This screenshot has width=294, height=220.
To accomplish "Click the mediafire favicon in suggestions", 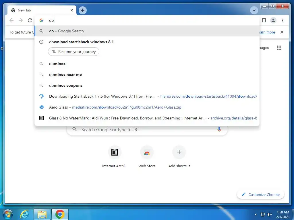I will point(41,107).
